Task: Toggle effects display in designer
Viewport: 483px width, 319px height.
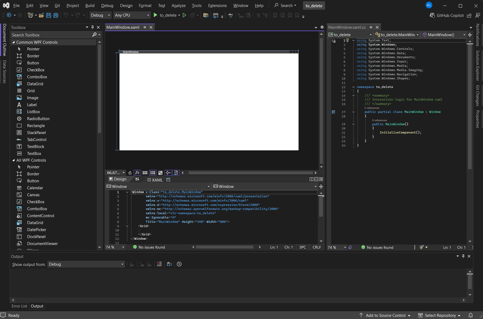Action: click(x=137, y=173)
